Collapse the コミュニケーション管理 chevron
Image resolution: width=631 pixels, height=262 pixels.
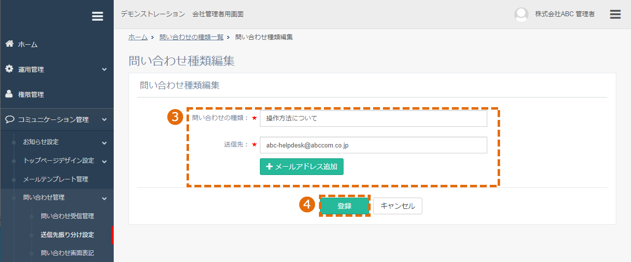tap(104, 119)
